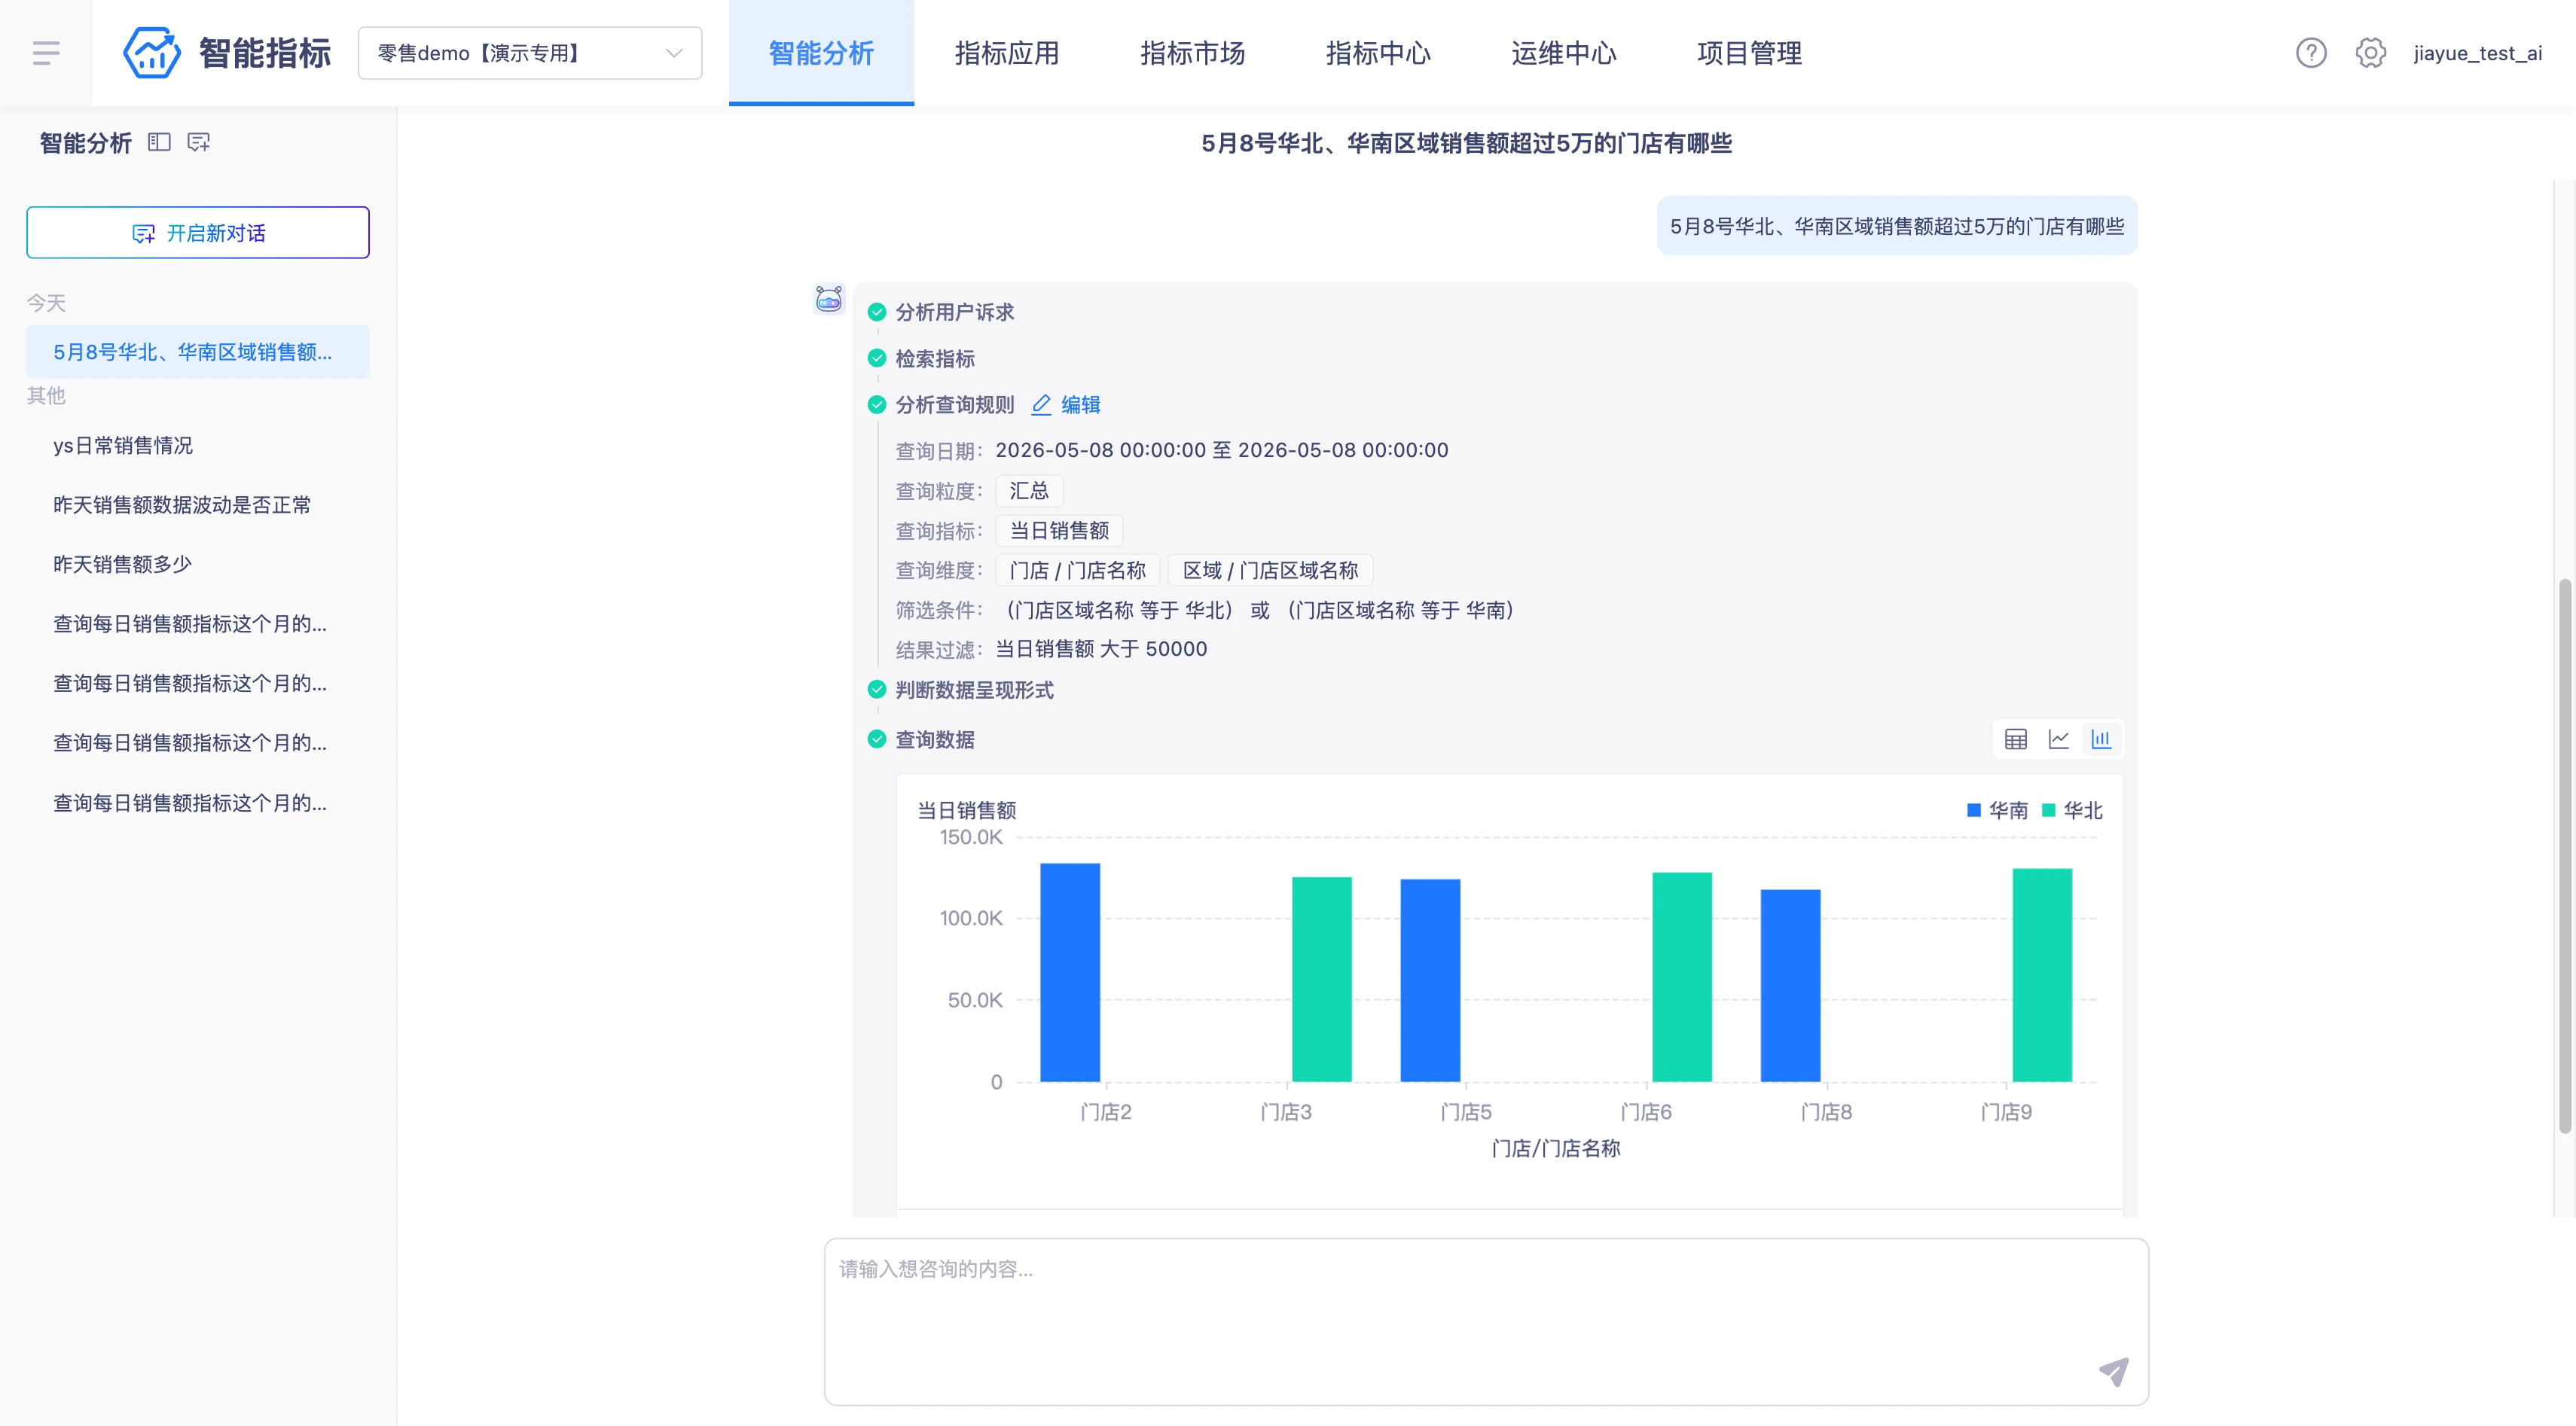
Task: Open user menu jiayue_test_ai
Action: point(2477,53)
